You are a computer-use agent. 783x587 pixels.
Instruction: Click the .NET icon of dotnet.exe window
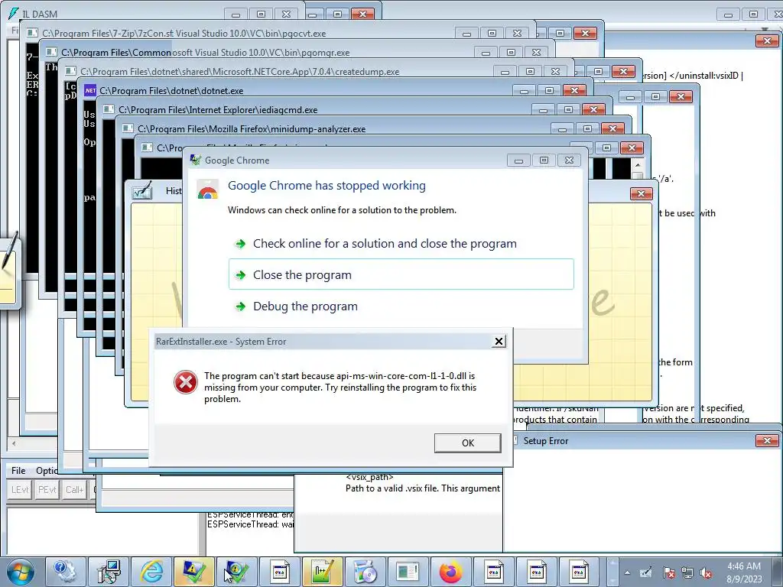(90, 90)
